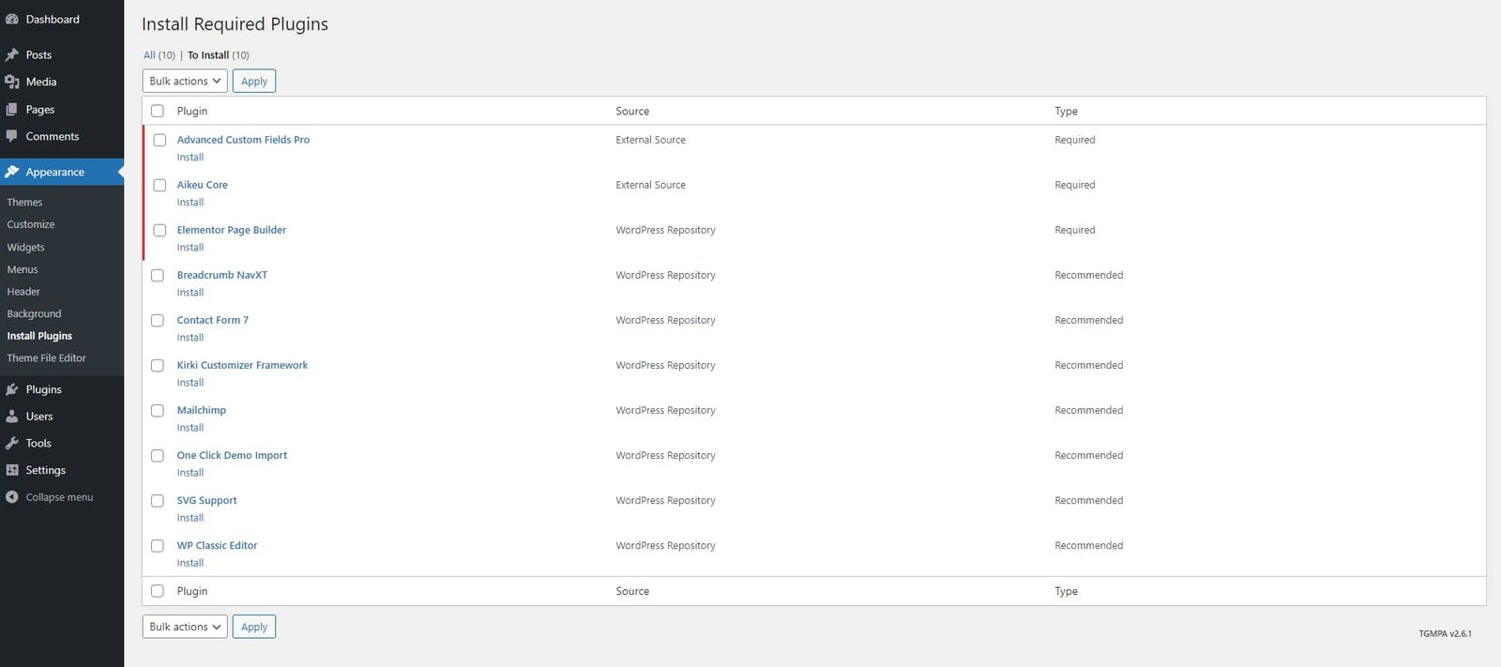The height and width of the screenshot is (667, 1501).
Task: Open Themes in the Appearance submenu
Action: 24,203
